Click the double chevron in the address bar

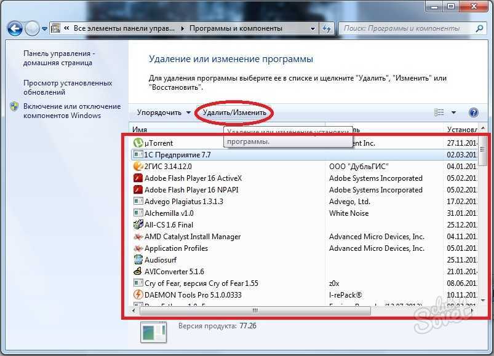coord(66,28)
